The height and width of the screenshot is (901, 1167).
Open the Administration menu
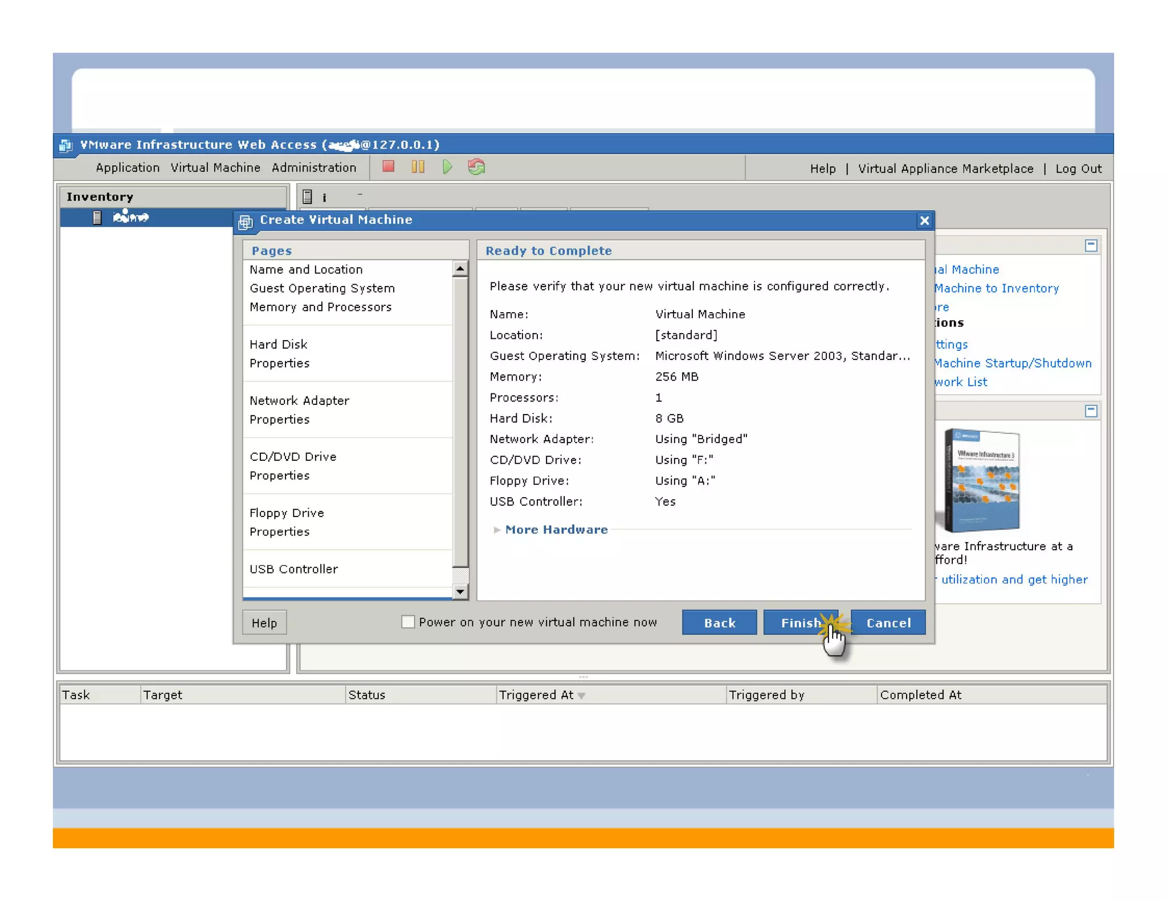coord(313,167)
